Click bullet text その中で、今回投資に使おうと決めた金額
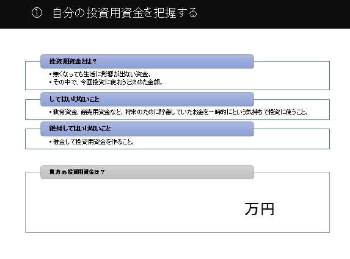Image resolution: width=350 pixels, height=259 pixels. click(x=108, y=82)
